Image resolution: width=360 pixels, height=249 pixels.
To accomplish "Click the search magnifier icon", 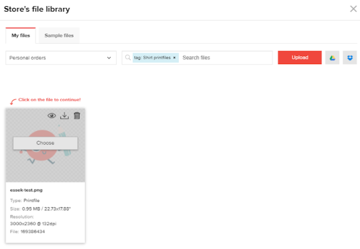I will coord(128,57).
